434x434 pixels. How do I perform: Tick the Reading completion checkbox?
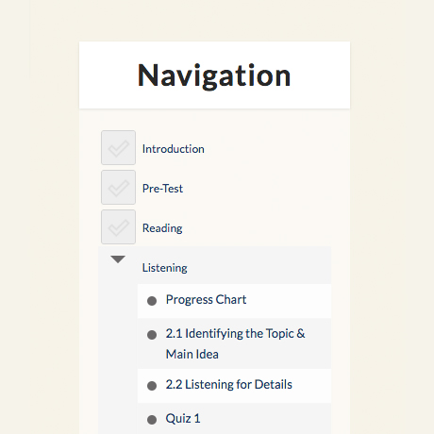(118, 226)
